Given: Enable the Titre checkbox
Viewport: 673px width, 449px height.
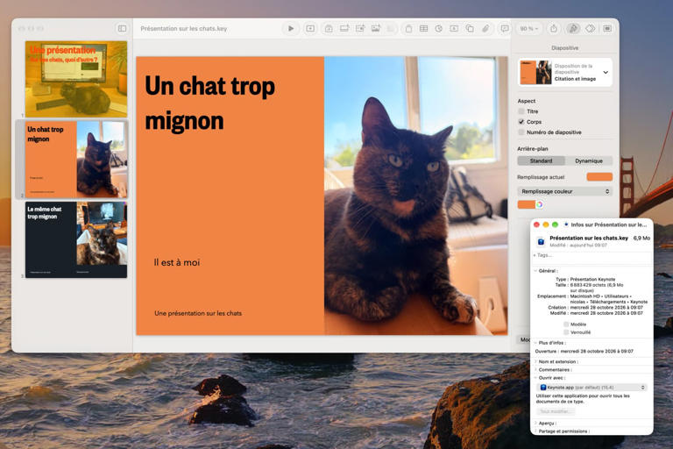Looking at the screenshot, I should 521,111.
